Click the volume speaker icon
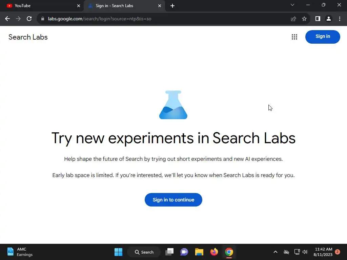347x260 pixels. (305, 252)
